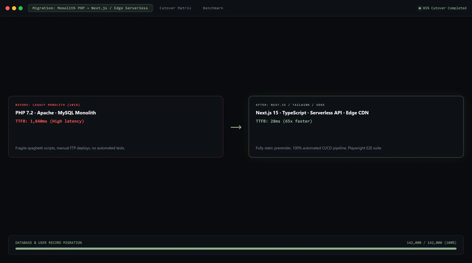Screen dimensions: 472x263
Task: Click the TTFB: 28ms (65x faster) value
Action: click(x=284, y=121)
